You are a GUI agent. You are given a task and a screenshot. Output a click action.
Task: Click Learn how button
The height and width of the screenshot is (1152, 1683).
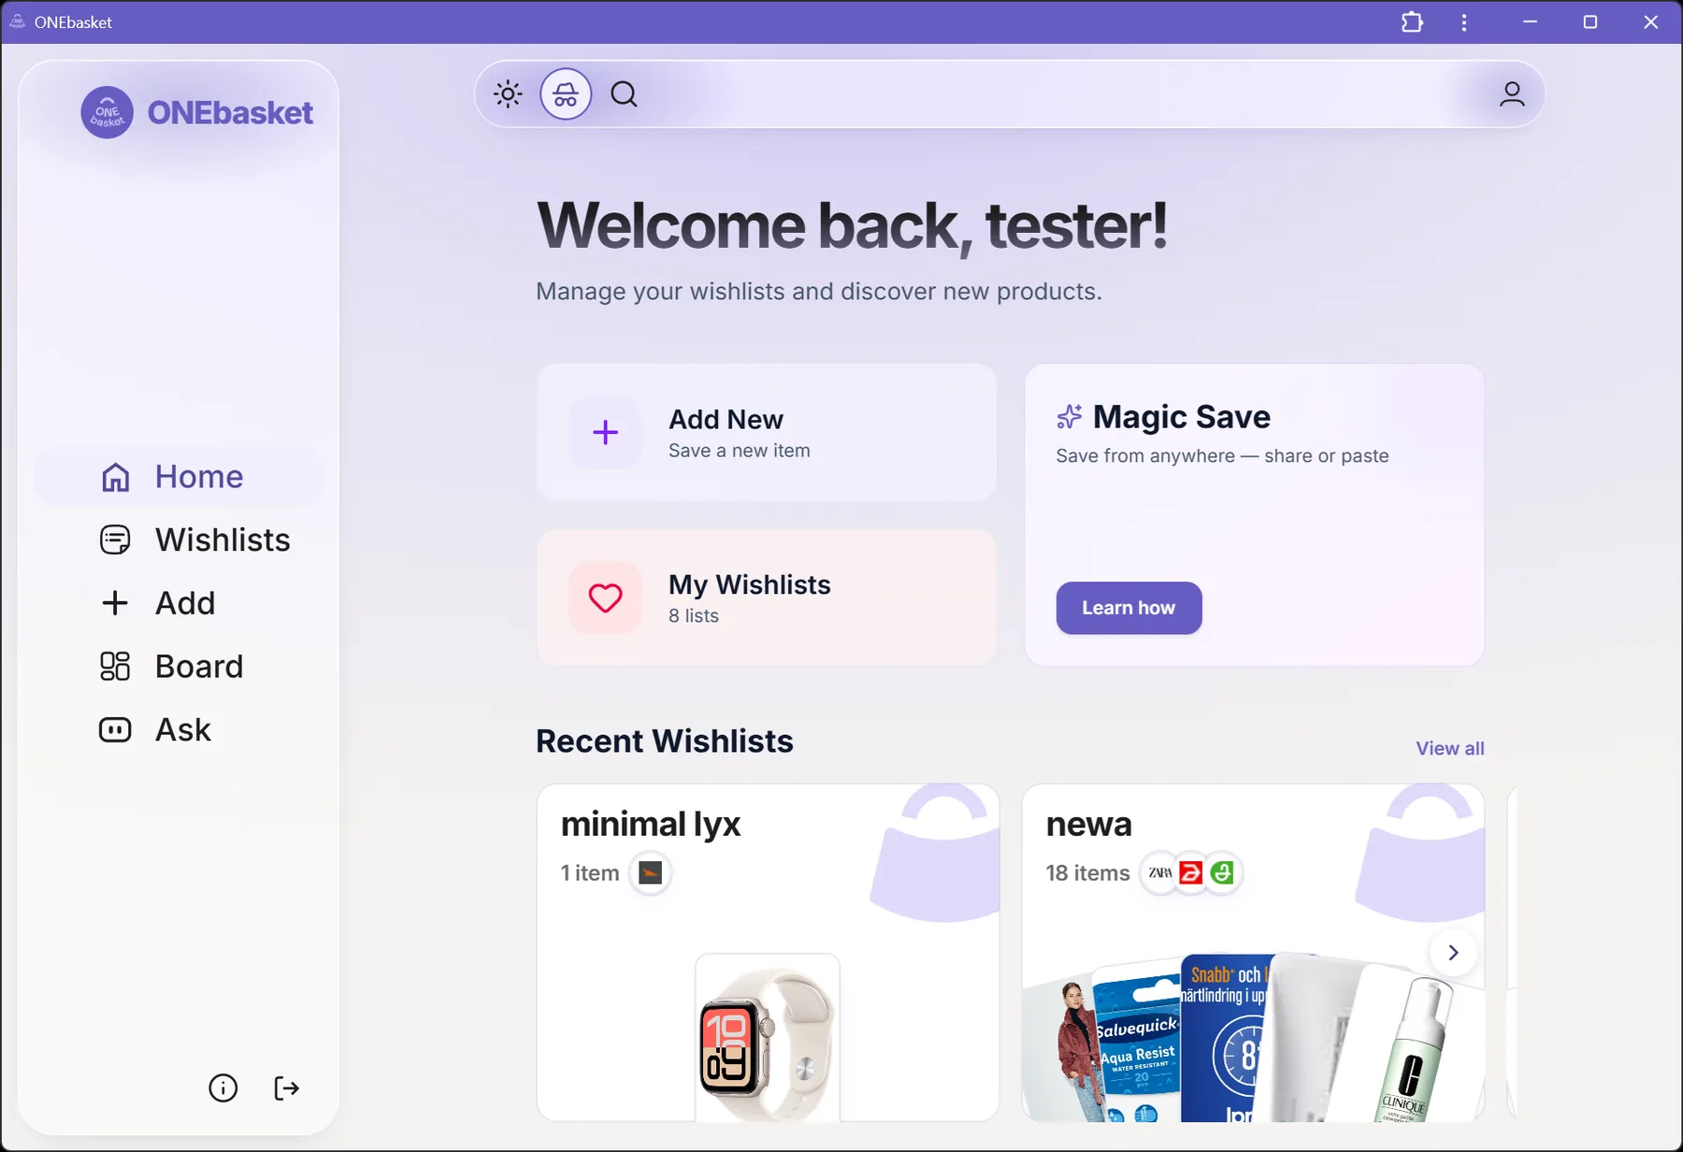(1129, 608)
